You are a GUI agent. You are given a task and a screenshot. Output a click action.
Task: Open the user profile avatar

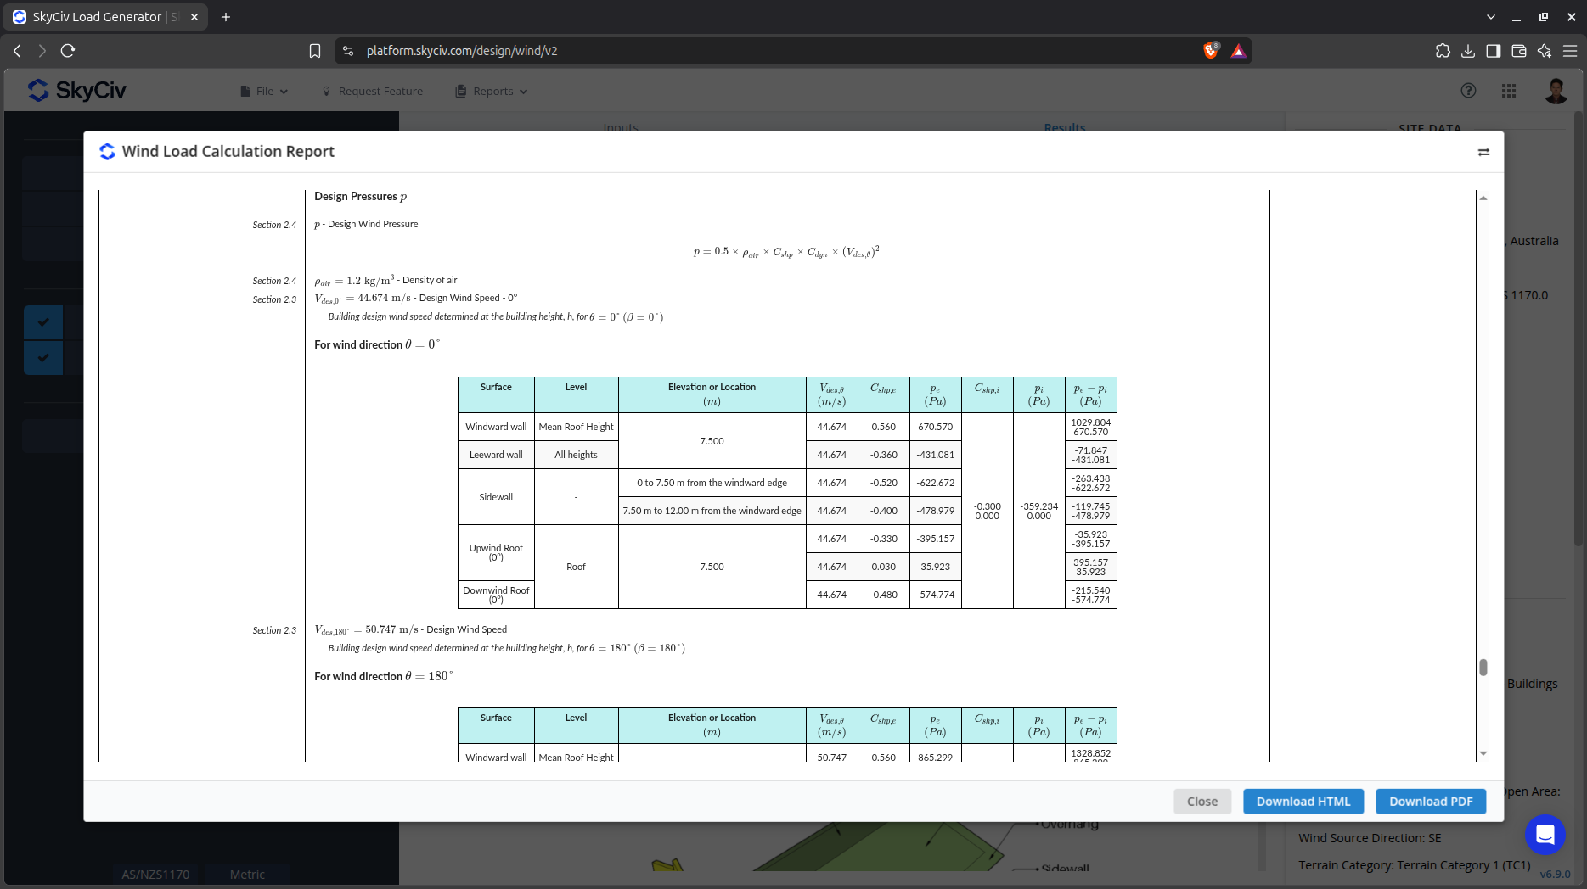click(x=1556, y=91)
